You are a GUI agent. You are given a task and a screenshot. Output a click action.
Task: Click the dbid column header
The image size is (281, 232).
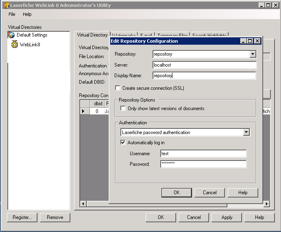coord(97,104)
